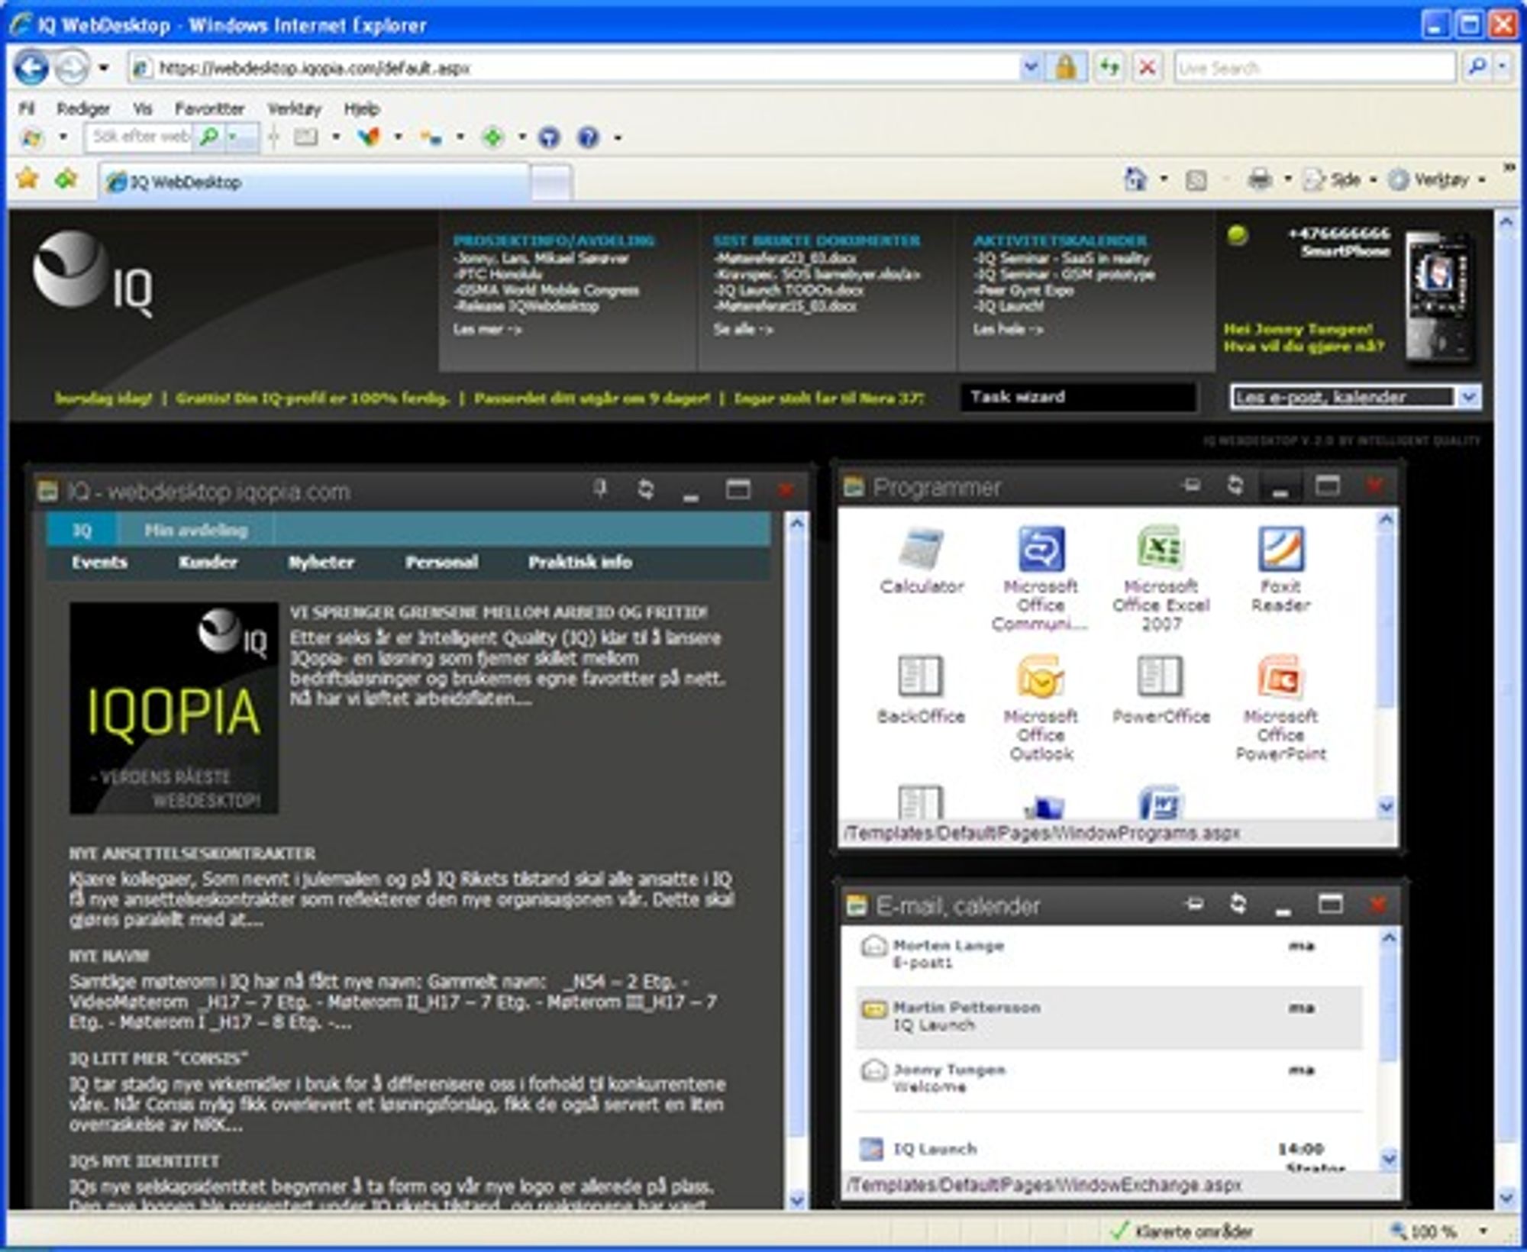
Task: Expand the address bar history dropdown
Action: [x=1030, y=68]
